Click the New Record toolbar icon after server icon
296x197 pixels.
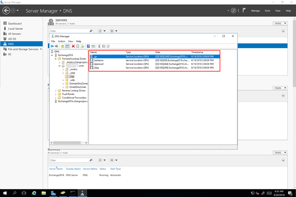tap(104, 46)
